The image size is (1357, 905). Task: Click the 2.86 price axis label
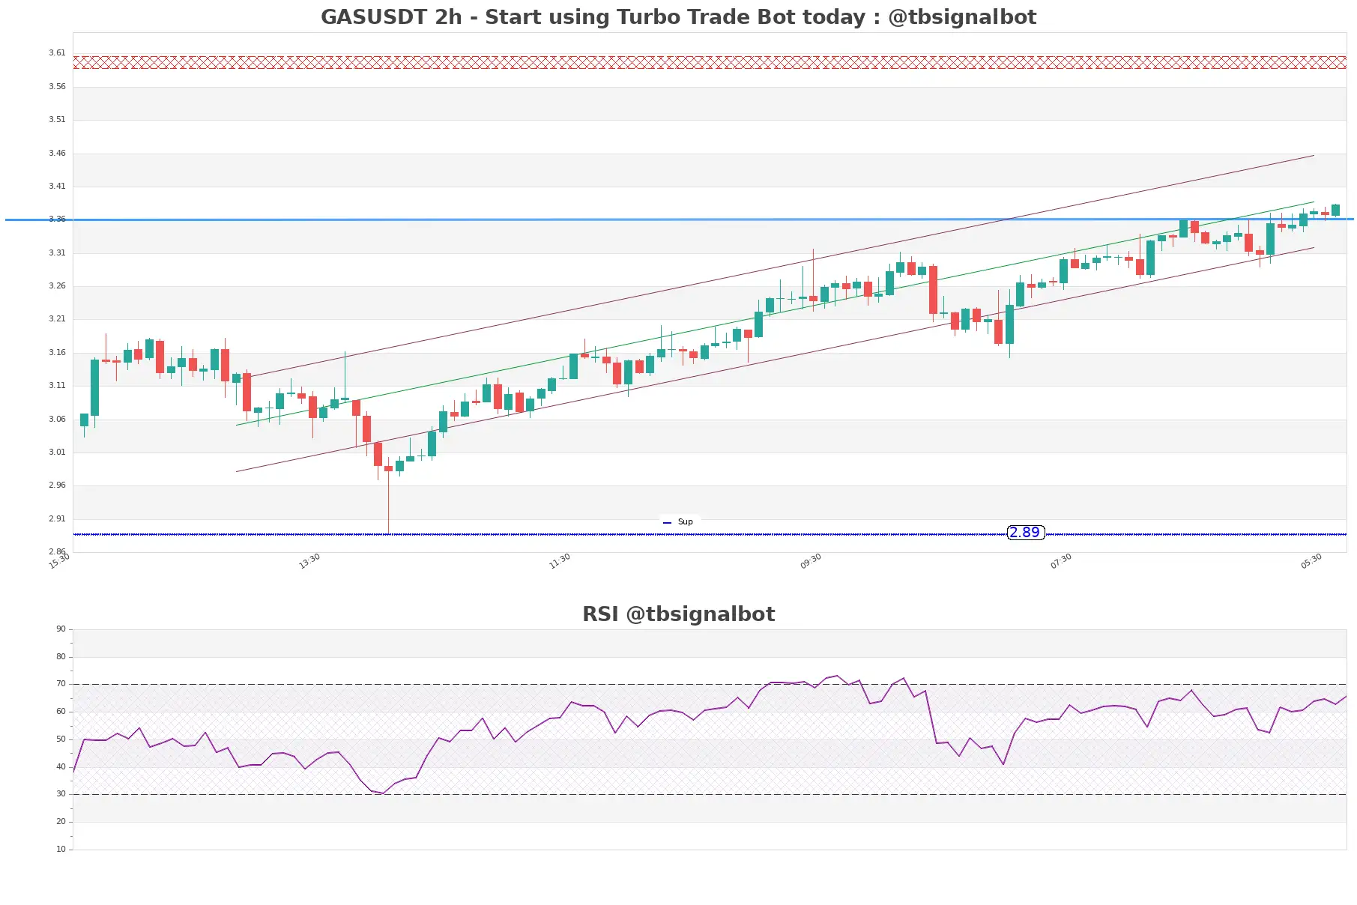[x=57, y=552]
